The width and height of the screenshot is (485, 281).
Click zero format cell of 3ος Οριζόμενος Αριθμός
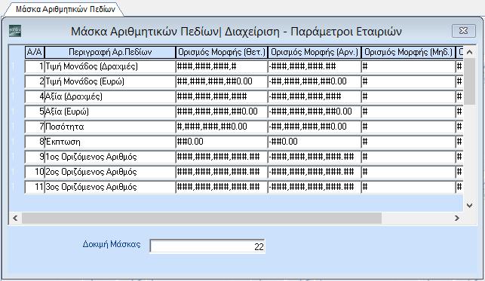(408, 187)
